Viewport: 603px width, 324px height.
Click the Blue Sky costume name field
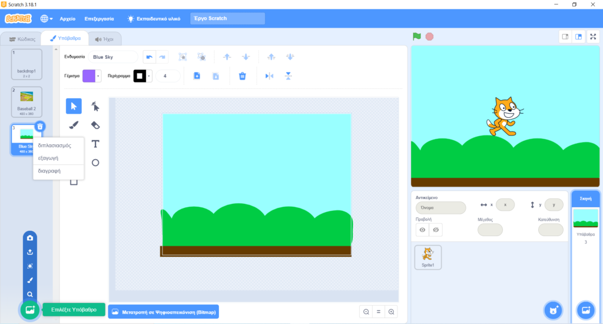point(112,57)
